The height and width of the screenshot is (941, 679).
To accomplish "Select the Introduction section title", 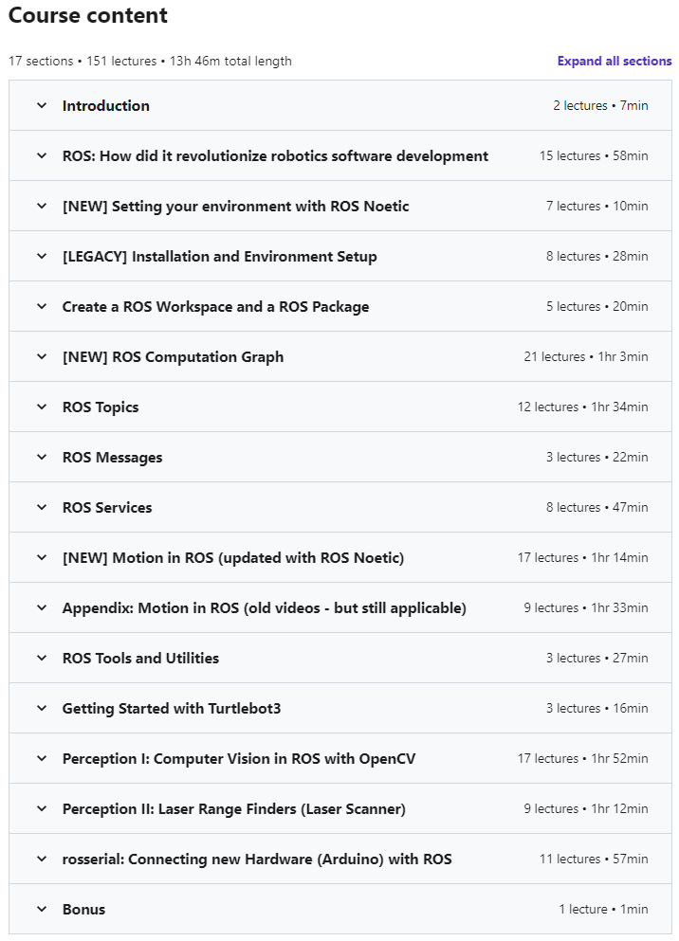I will pos(105,105).
